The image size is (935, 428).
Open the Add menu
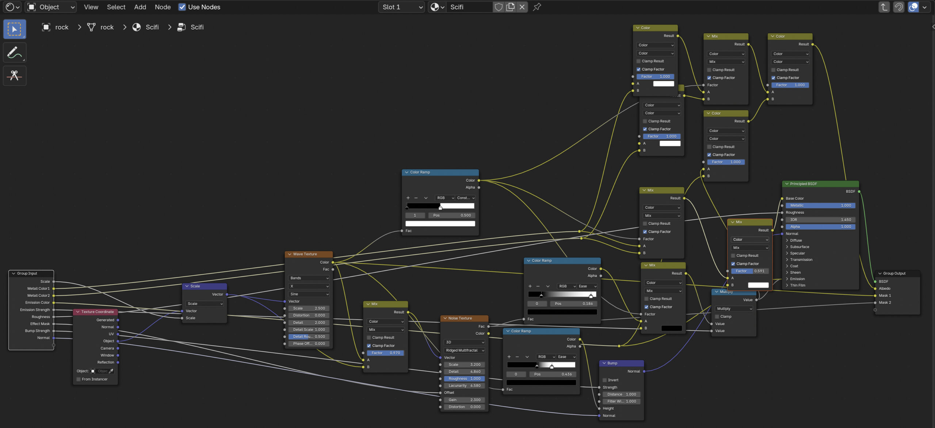pyautogui.click(x=140, y=7)
